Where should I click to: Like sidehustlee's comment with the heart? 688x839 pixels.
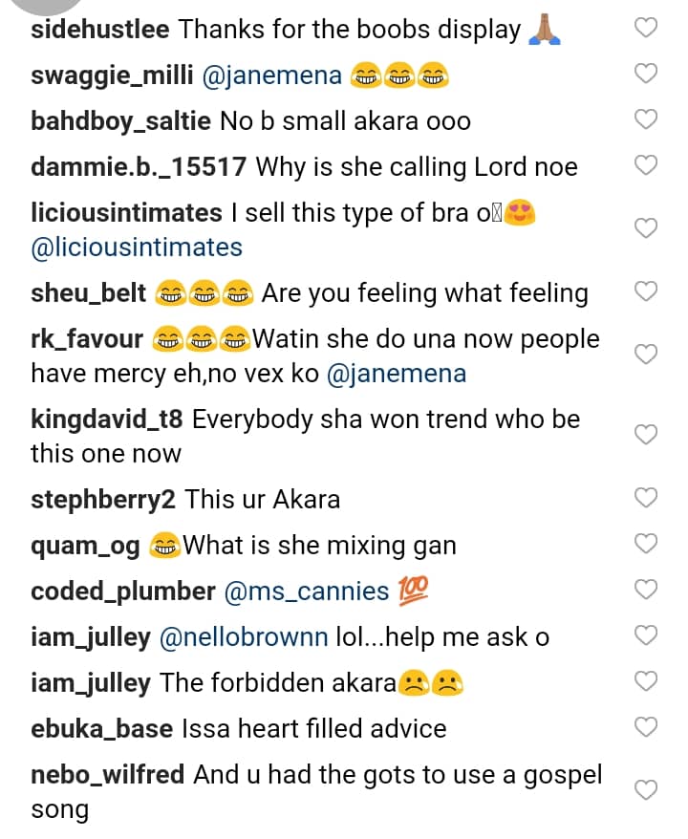pos(647,29)
